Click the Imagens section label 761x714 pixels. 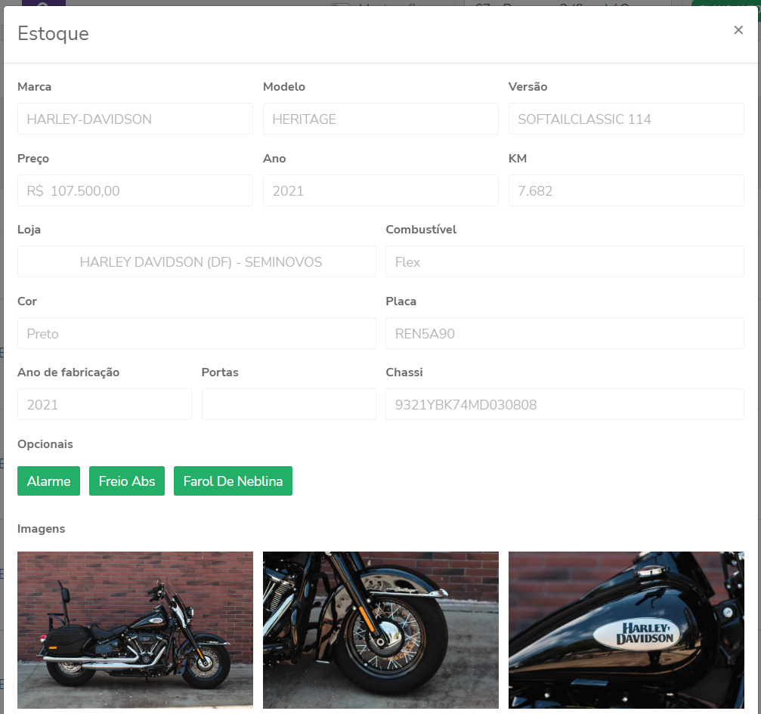(x=42, y=529)
